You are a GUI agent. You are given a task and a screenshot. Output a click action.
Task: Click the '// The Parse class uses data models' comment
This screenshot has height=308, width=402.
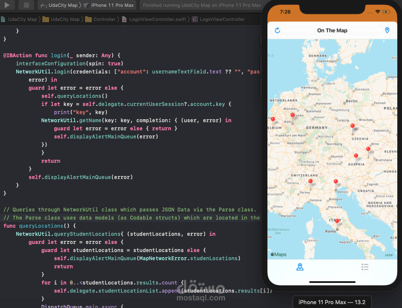click(x=132, y=218)
